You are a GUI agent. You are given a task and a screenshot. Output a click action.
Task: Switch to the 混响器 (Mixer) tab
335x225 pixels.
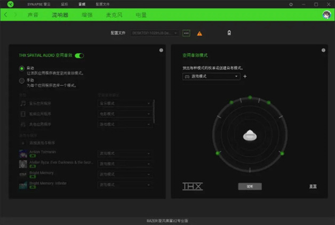tap(59, 14)
